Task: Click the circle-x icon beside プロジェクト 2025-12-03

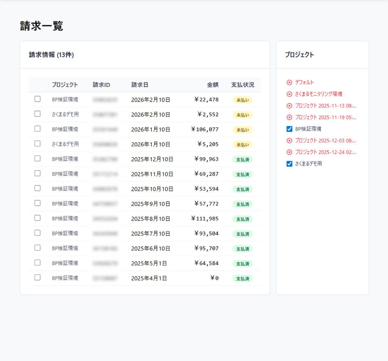Action: click(289, 141)
